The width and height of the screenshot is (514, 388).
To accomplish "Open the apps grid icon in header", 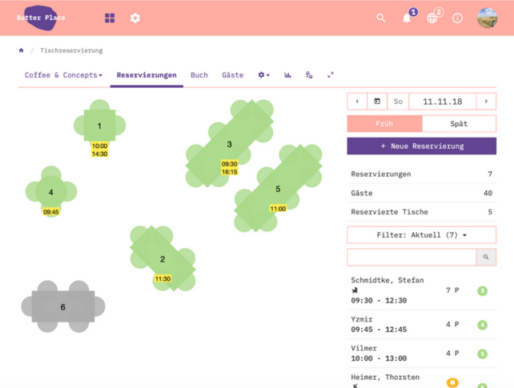I will (x=110, y=18).
